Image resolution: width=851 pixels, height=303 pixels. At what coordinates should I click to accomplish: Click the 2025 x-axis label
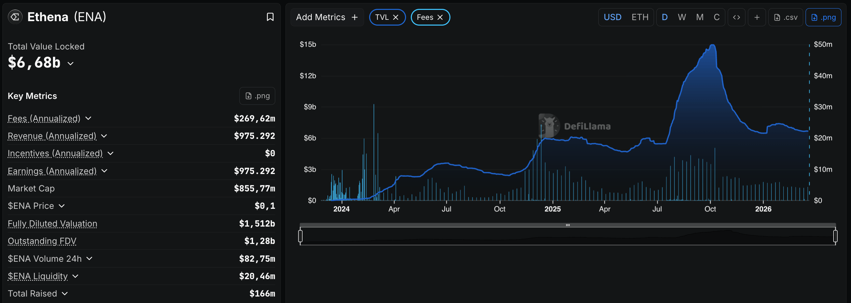tap(553, 209)
